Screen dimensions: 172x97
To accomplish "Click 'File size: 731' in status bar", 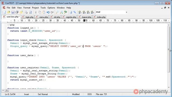I will click(x=101, y=94).
